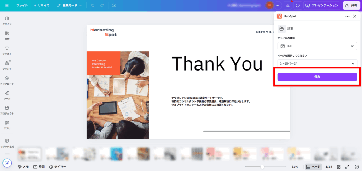This screenshot has height=171, width=362.
Task: Click the redo arrow
Action: coord(102,5)
